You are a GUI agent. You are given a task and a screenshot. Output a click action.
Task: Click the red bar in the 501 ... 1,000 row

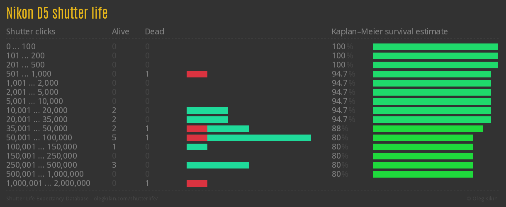197,74
